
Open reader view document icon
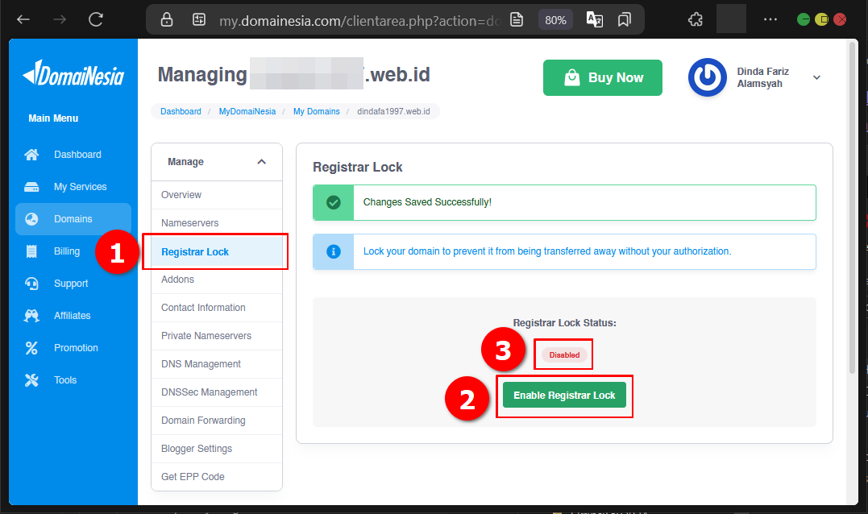(517, 20)
